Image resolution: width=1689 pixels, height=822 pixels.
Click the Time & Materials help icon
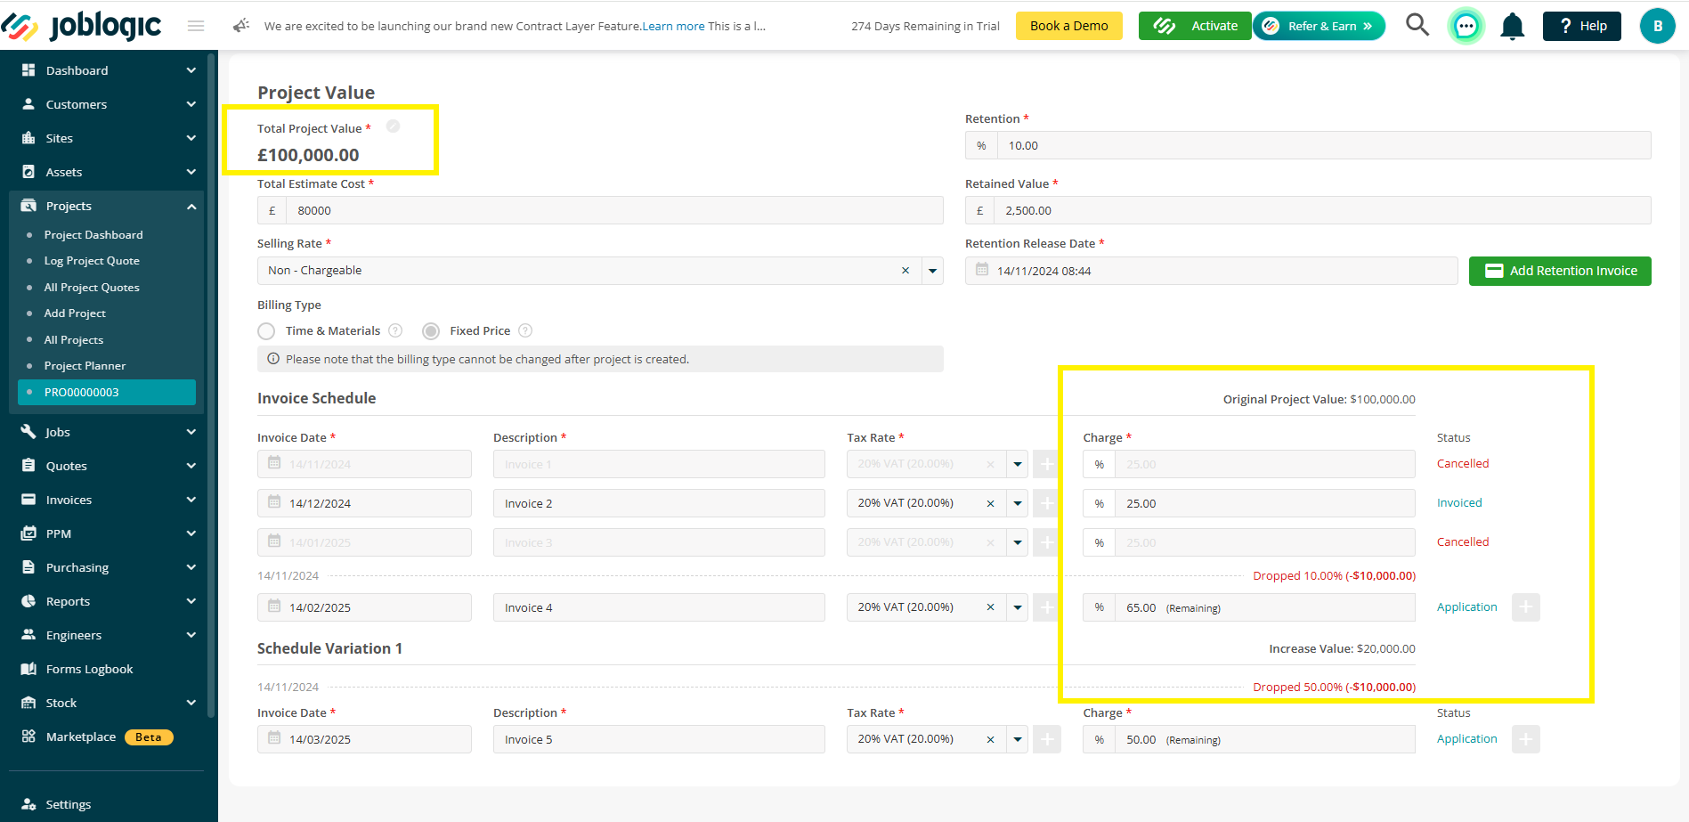[395, 330]
